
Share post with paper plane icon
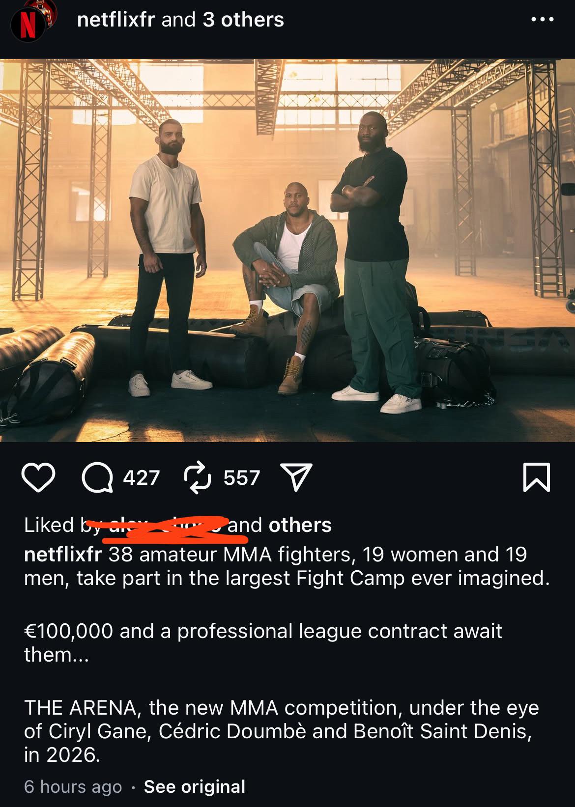296,477
